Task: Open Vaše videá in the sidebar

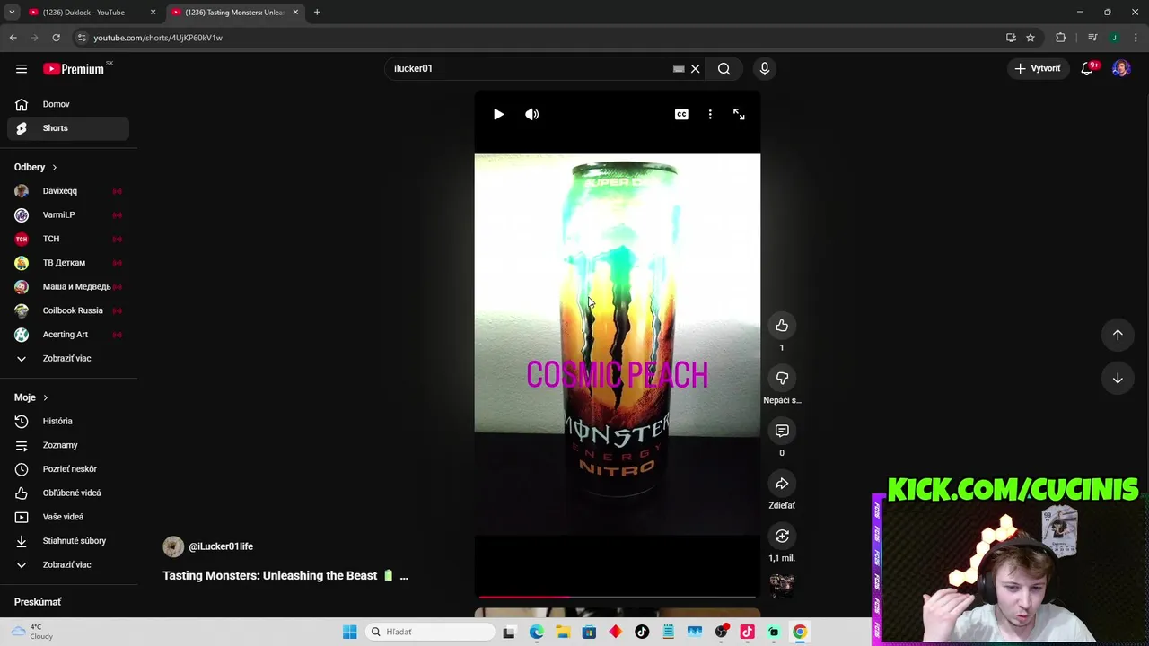Action: 68,517
